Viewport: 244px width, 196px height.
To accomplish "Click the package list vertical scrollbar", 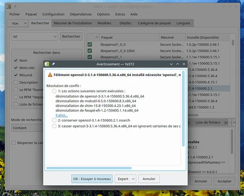I will pyautogui.click(x=233, y=43).
